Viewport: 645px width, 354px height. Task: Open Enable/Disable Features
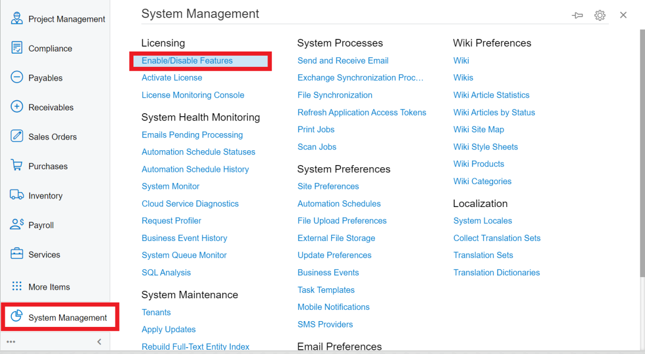click(187, 60)
